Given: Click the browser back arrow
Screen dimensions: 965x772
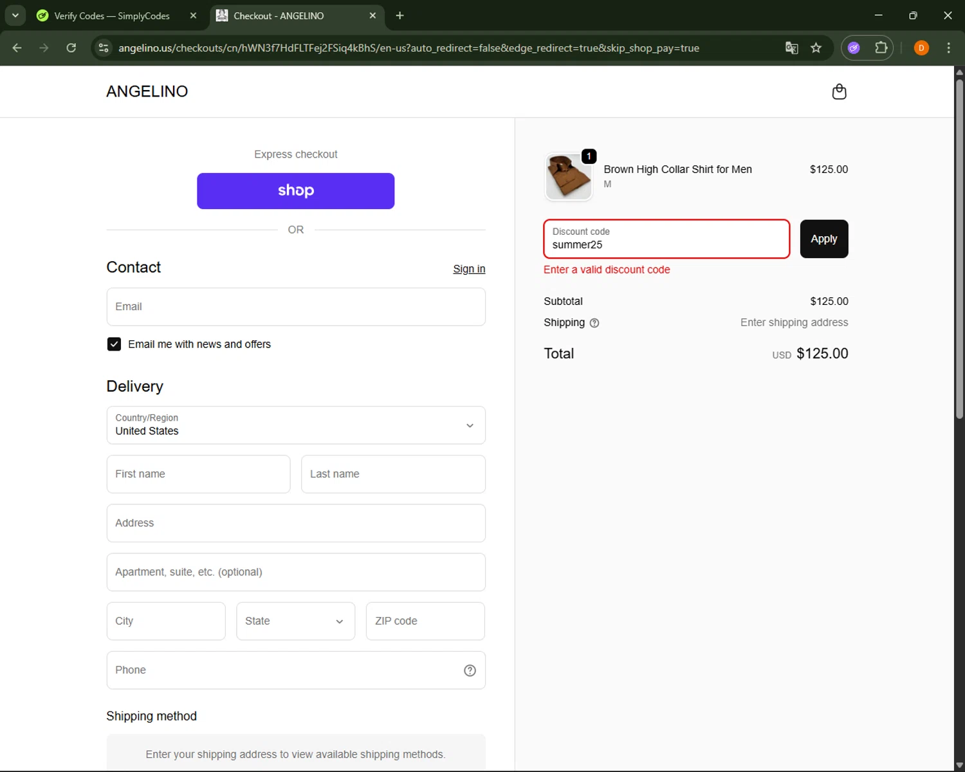Looking at the screenshot, I should (17, 48).
